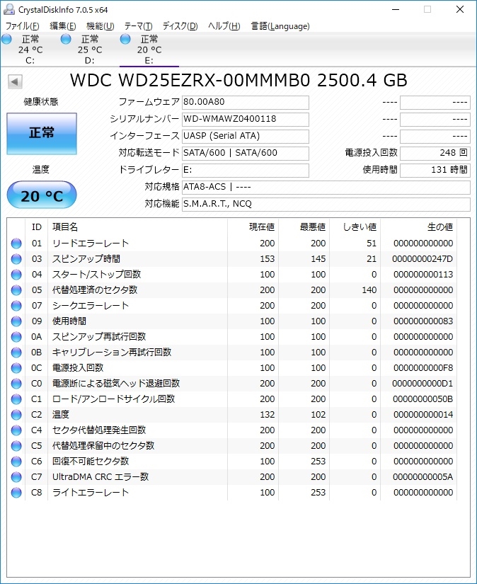
Task: Click the しきい値 column header
Action: tap(355, 227)
